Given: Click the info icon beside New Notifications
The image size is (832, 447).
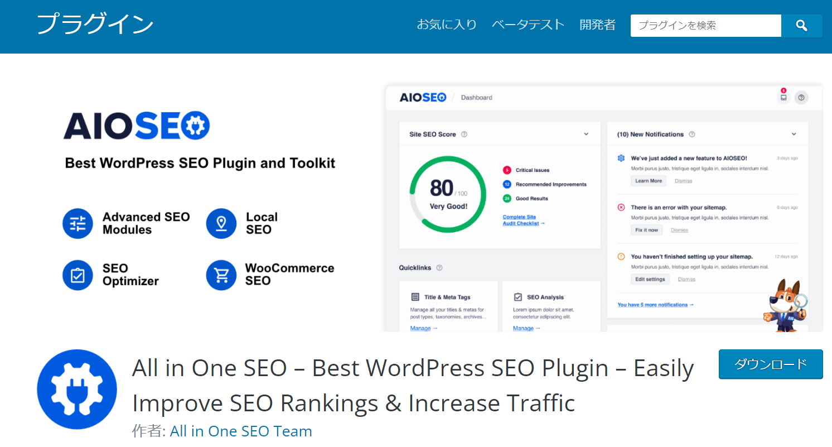Looking at the screenshot, I should pyautogui.click(x=692, y=134).
